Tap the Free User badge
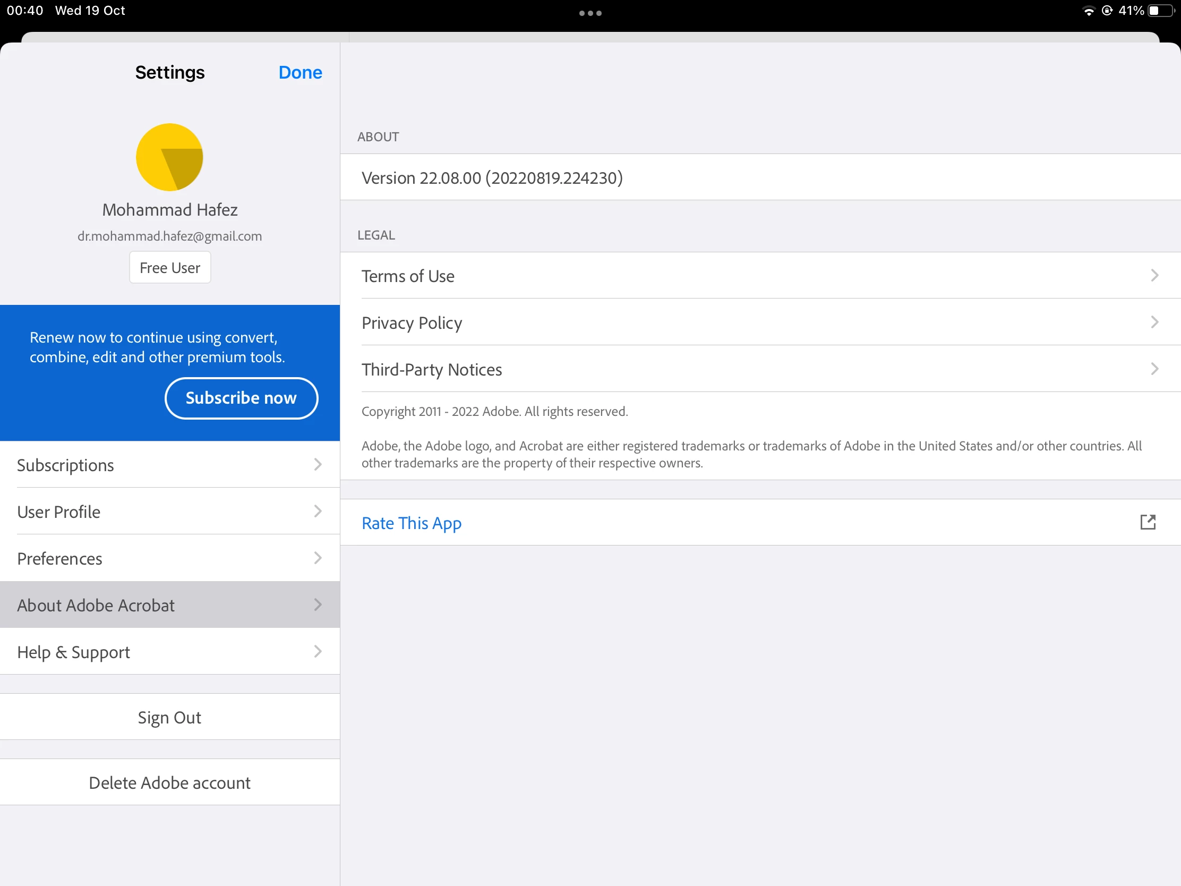 click(170, 268)
